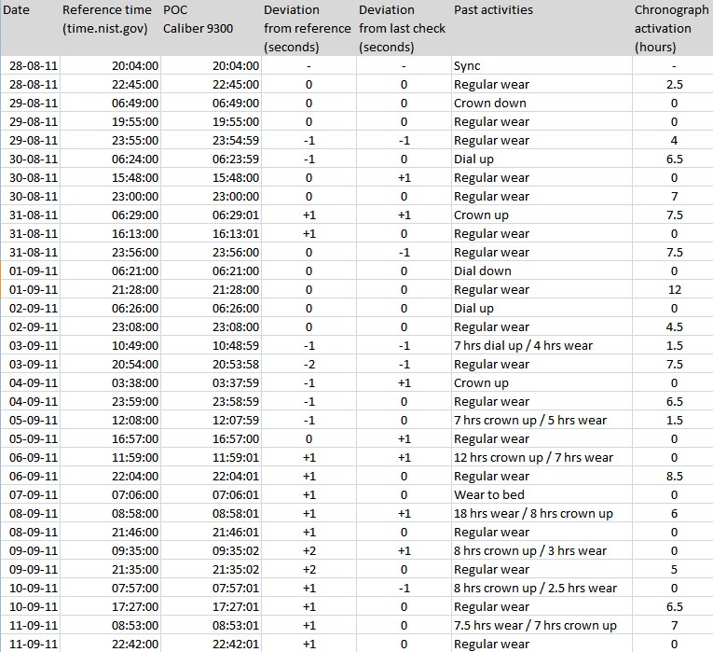Viewport: 713px width, 652px height.
Task: Select the "POC Caliber 9300" header cell
Action: pos(198,19)
